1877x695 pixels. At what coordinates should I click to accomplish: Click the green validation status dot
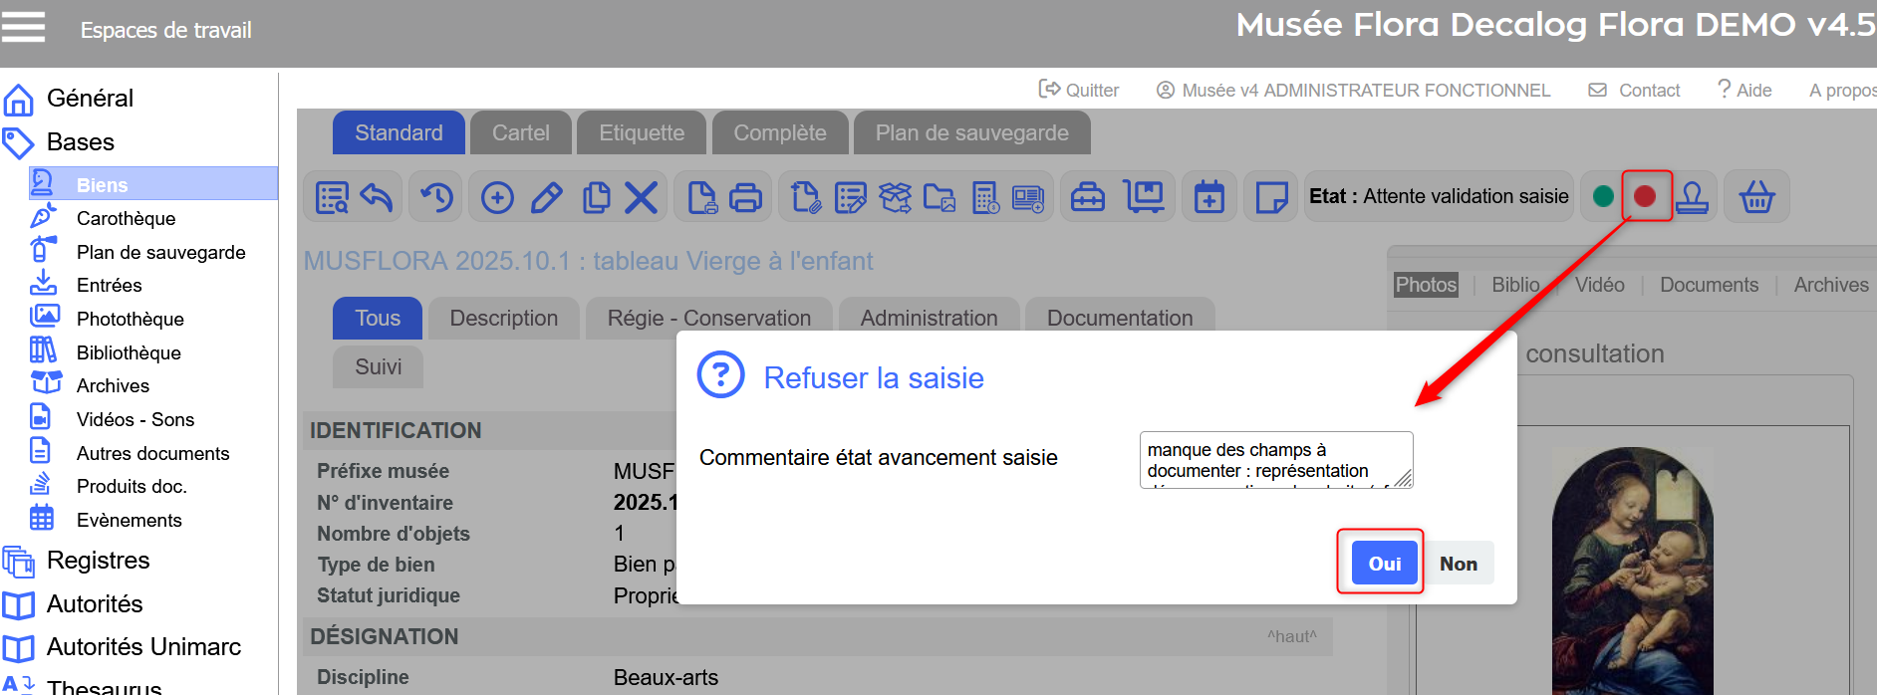tap(1603, 197)
